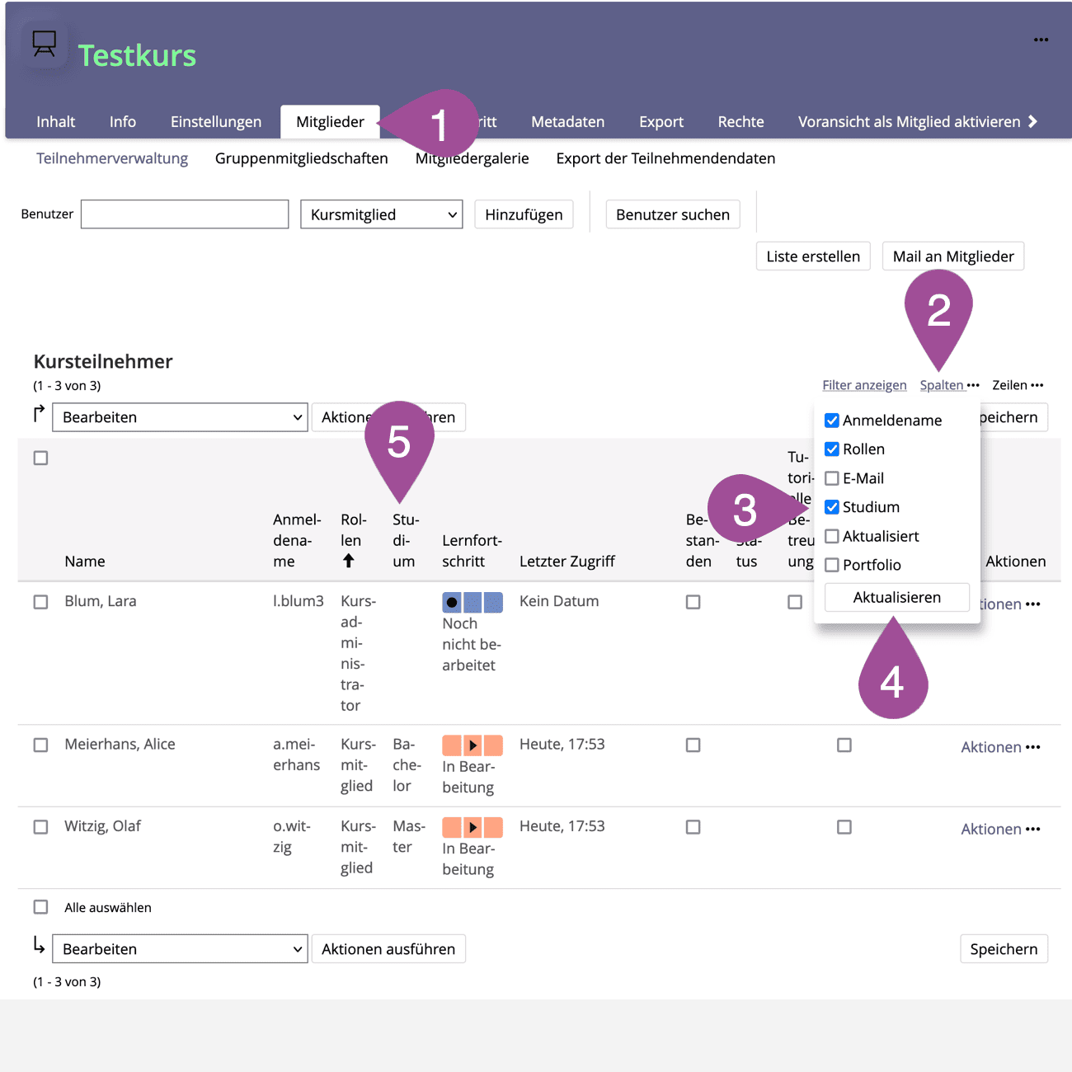The height and width of the screenshot is (1072, 1072).
Task: Click Olaf Witzig's in-progress status icon
Action: pos(472,827)
